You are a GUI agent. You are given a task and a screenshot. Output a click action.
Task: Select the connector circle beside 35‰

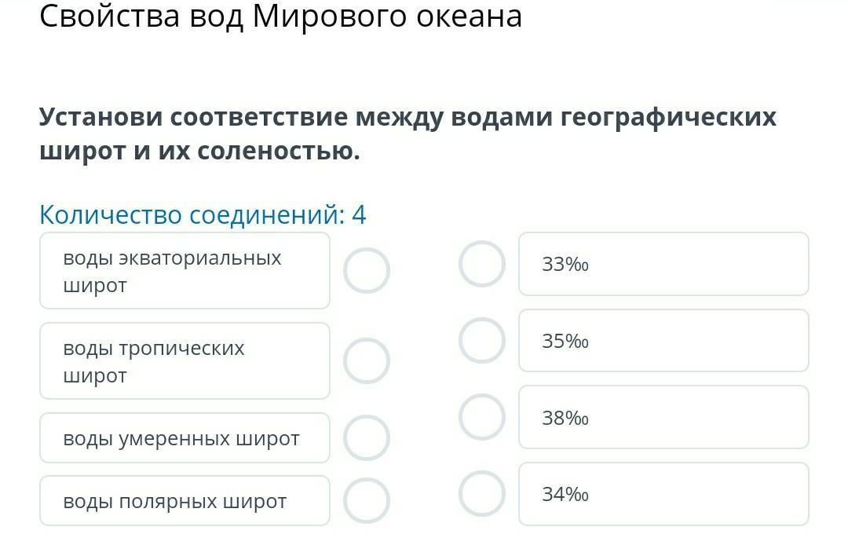pyautogui.click(x=482, y=341)
